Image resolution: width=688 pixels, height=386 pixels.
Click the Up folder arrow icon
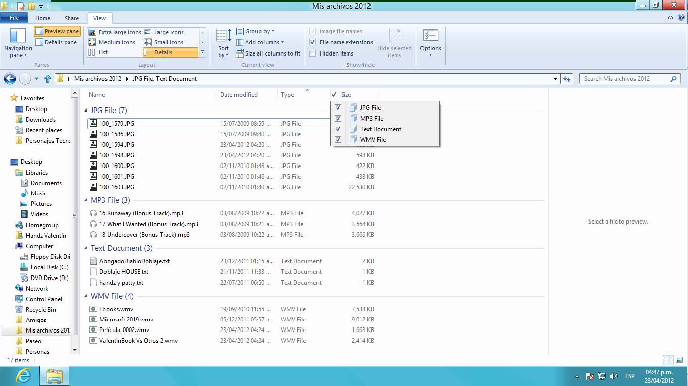(x=48, y=79)
